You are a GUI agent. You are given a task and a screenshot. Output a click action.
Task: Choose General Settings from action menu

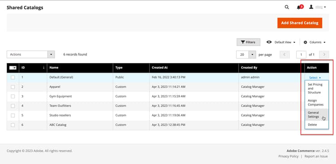317,114
